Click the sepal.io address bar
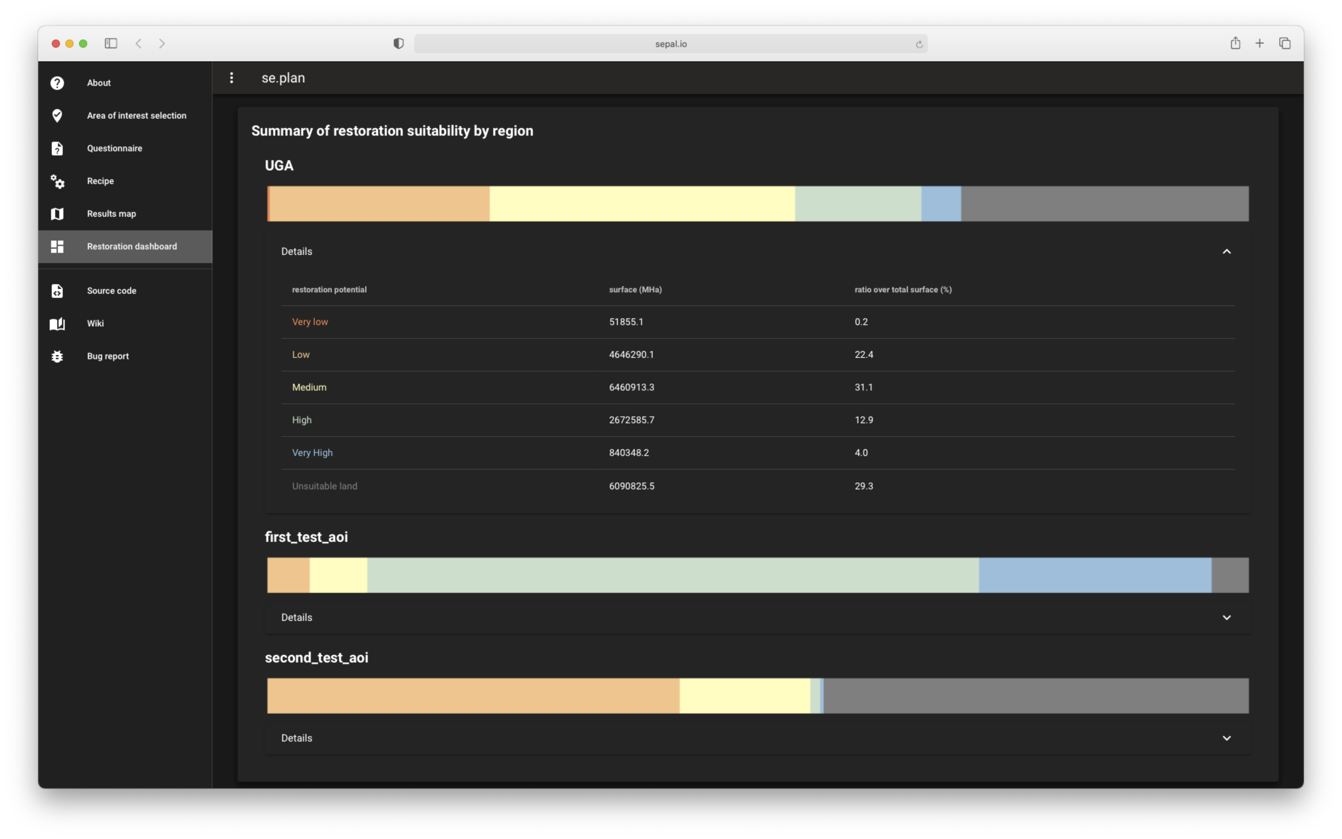 coord(670,44)
